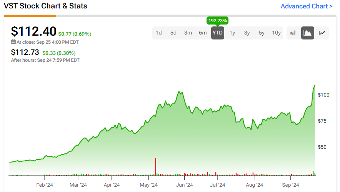This screenshot has width=340, height=192.
Task: Click the At close Sep 25 timestamp
Action: pyautogui.click(x=47, y=42)
